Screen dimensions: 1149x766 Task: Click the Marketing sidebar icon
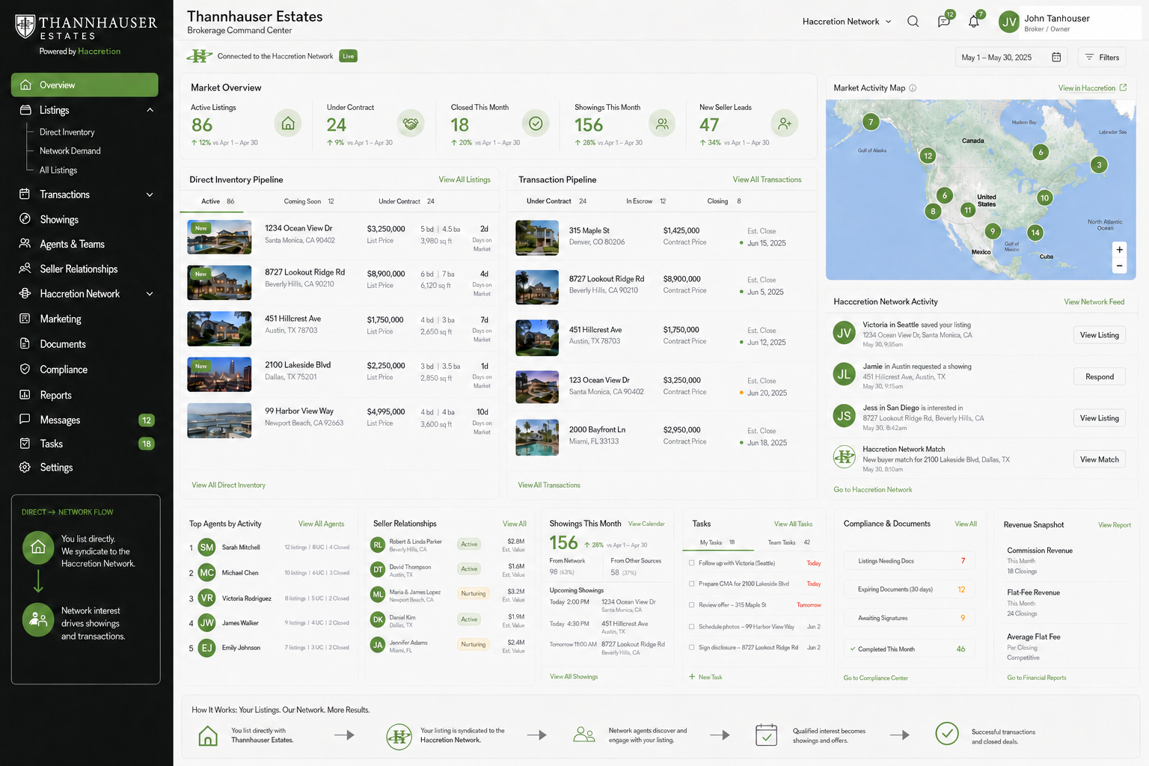(25, 319)
